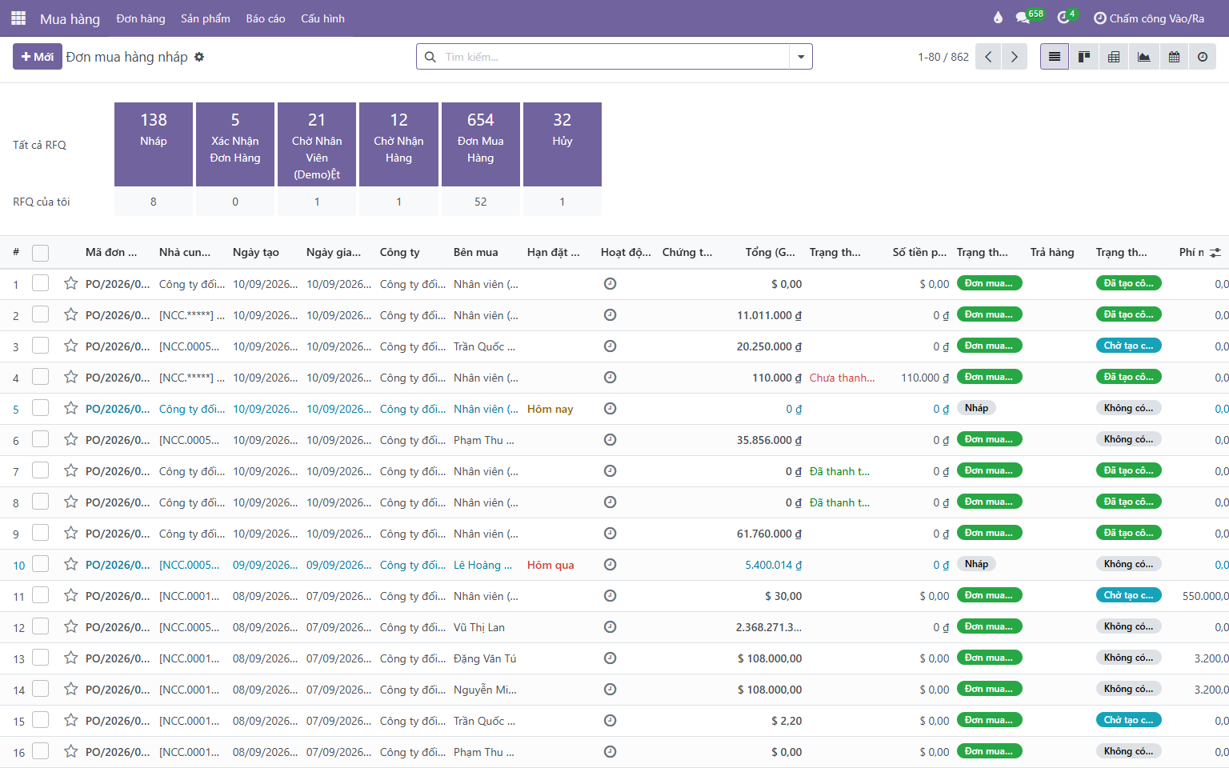Switch to the pivot table view
1229x768 pixels.
[x=1114, y=57]
